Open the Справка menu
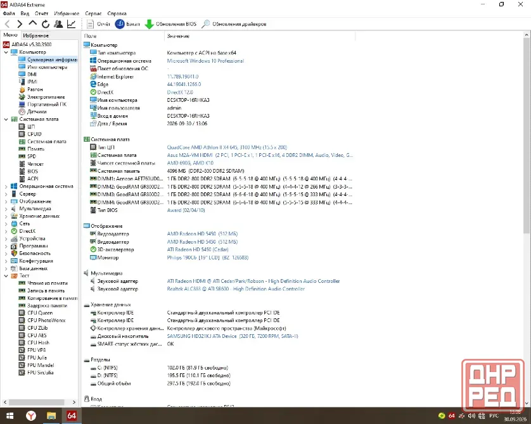 pos(117,13)
